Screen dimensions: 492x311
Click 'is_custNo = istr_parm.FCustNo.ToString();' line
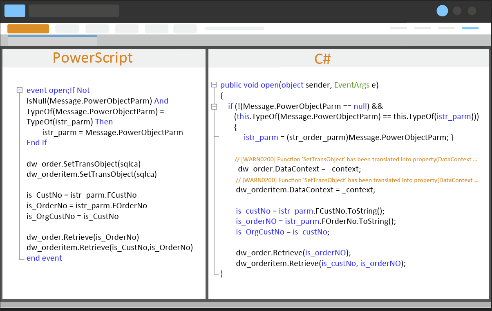coord(310,211)
